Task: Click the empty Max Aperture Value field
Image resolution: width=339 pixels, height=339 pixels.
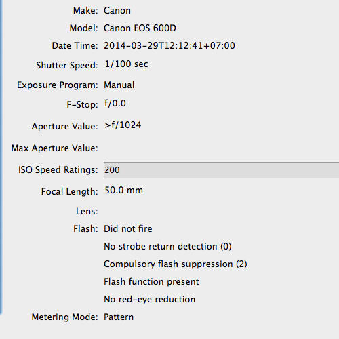Action: pos(221,148)
